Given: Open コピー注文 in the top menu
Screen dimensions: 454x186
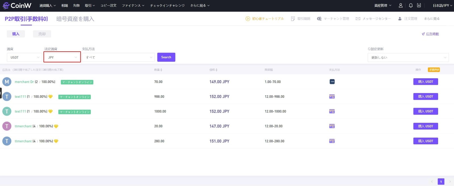Looking at the screenshot, I should 108,5.
